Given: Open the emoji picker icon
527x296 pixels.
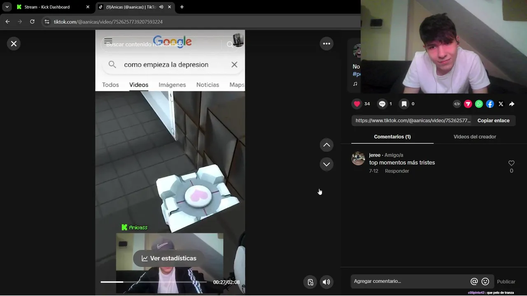Looking at the screenshot, I should coord(485,282).
